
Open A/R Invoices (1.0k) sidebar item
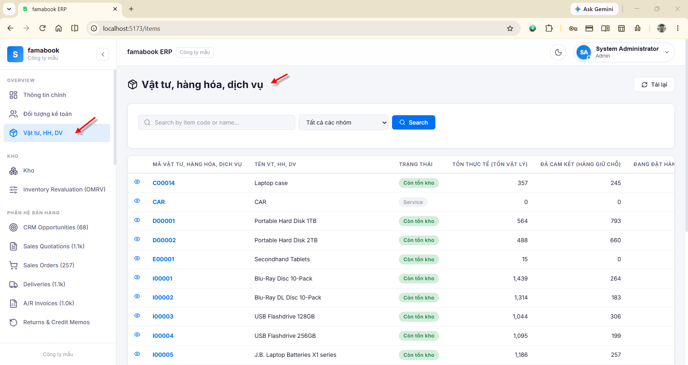[57, 303]
